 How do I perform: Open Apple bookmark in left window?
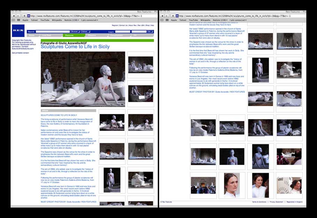pyautogui.click(x=25, y=20)
